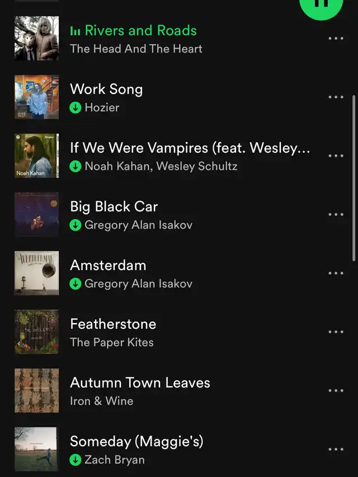This screenshot has height=477, width=358.
Task: Open three-dot menu for Autumn Town Leaves
Action: coord(336,391)
